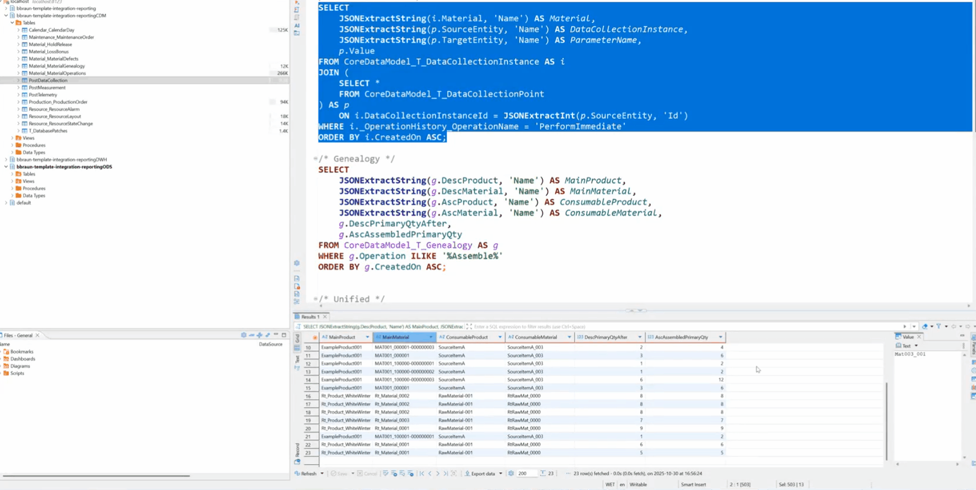This screenshot has width=976, height=490.
Task: Select the Value panel tab
Action: coord(908,337)
